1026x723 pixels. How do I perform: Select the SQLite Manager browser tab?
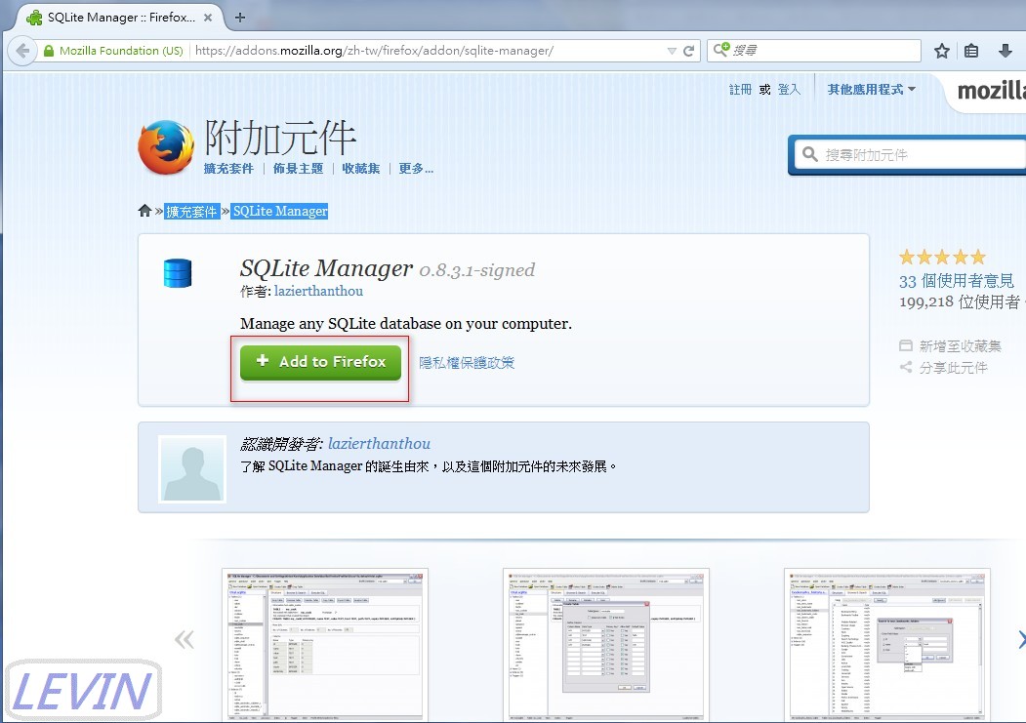(x=118, y=18)
